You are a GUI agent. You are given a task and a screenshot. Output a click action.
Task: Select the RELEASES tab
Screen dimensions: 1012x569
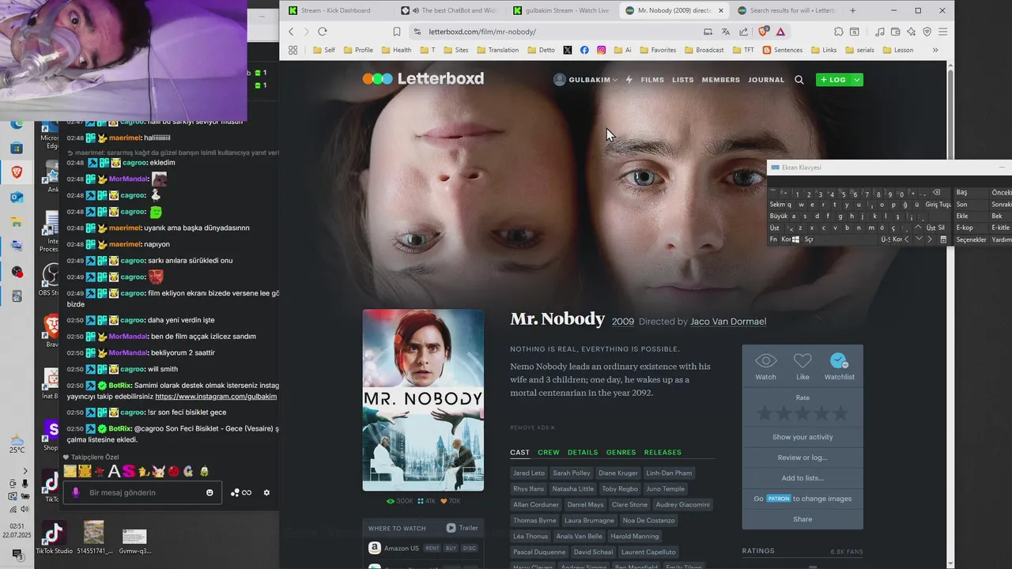(663, 452)
